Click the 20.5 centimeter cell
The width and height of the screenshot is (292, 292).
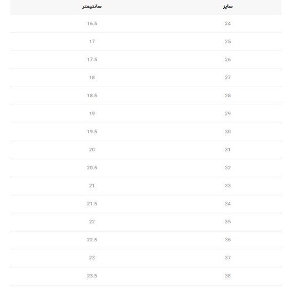92,168
